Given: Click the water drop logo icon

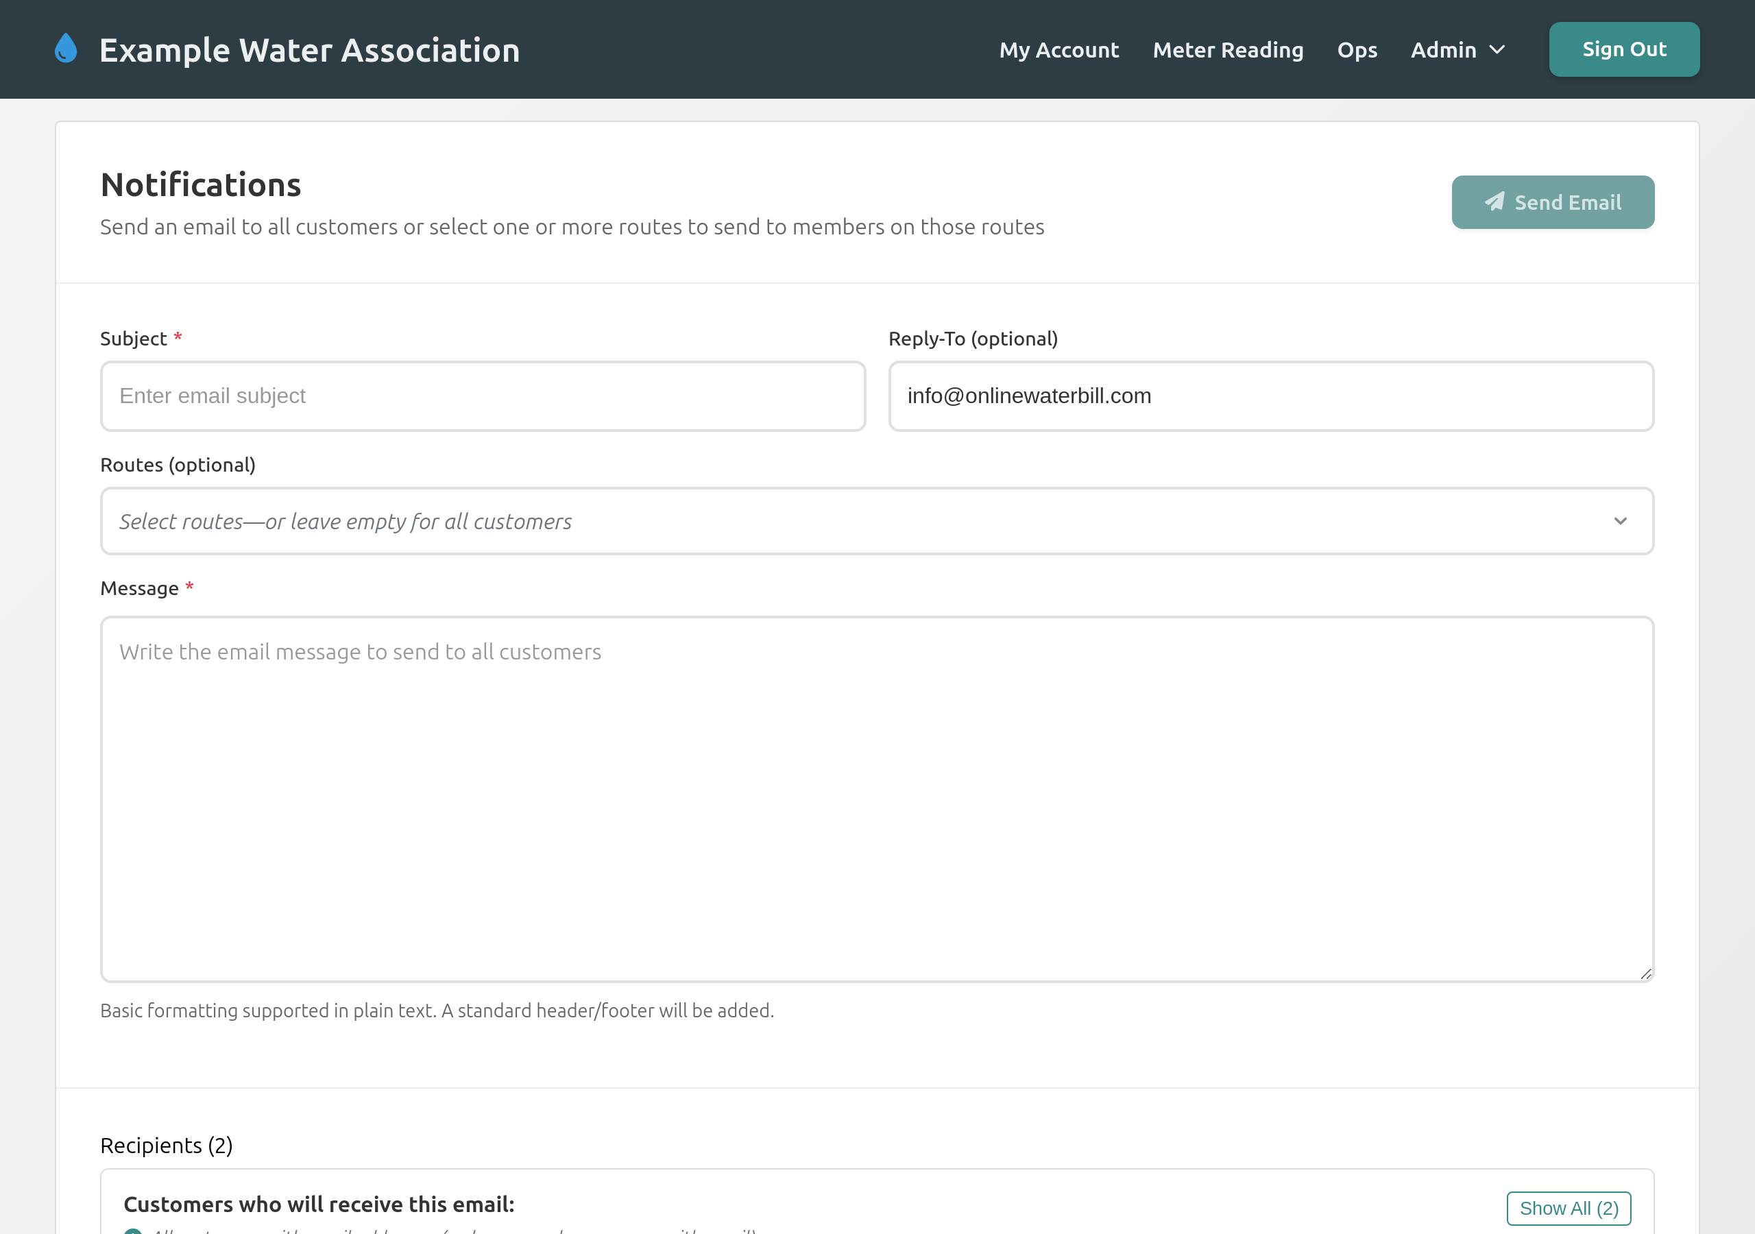Looking at the screenshot, I should pyautogui.click(x=66, y=49).
